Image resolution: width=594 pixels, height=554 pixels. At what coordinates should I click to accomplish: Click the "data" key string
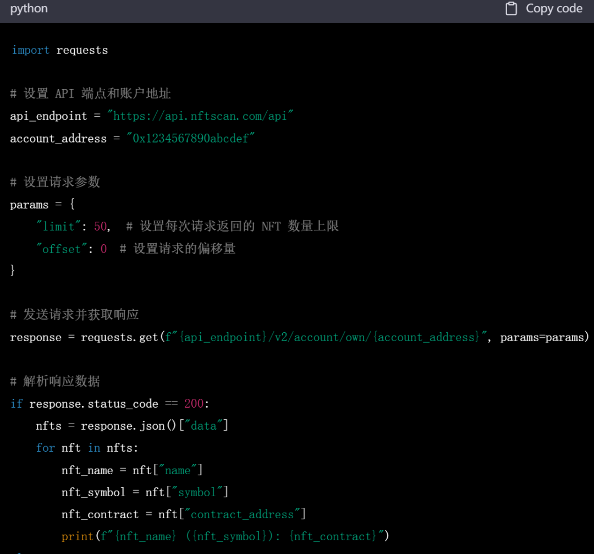(204, 426)
